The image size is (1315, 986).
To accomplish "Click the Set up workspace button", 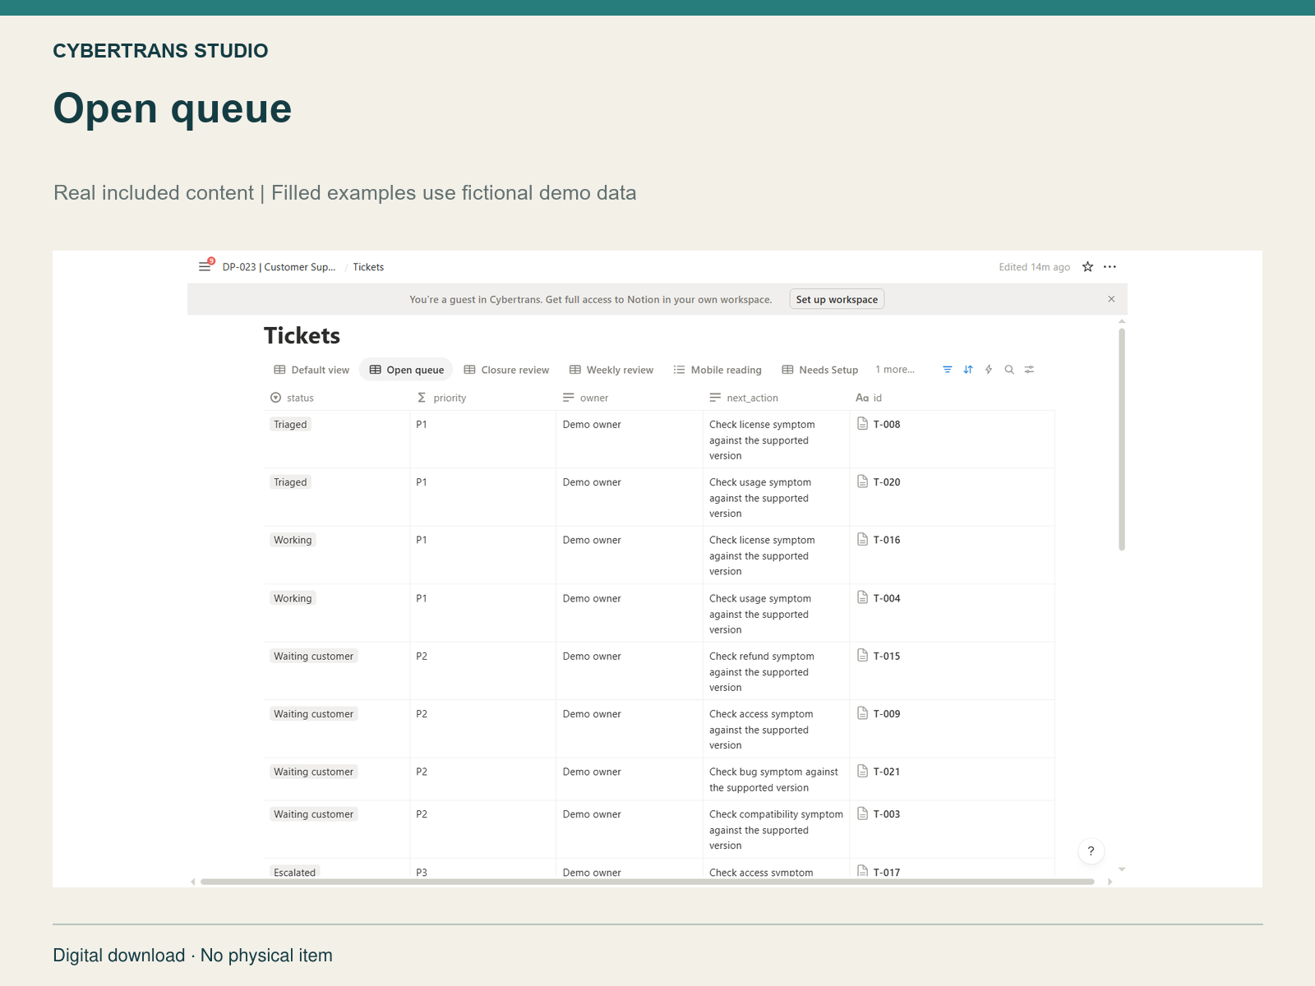I will click(x=837, y=299).
